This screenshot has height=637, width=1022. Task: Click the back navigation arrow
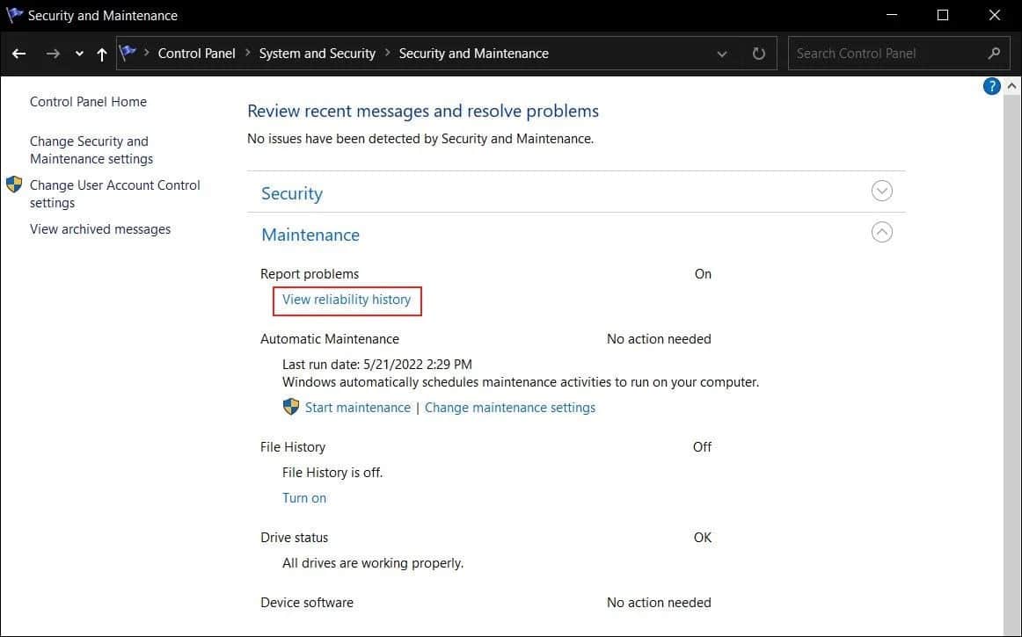(x=18, y=53)
